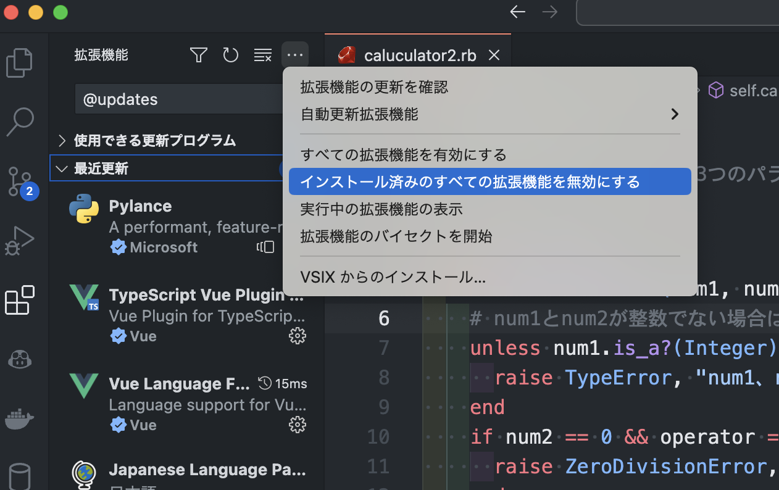Refresh the extensions list
Viewport: 779px width, 490px height.
(230, 55)
